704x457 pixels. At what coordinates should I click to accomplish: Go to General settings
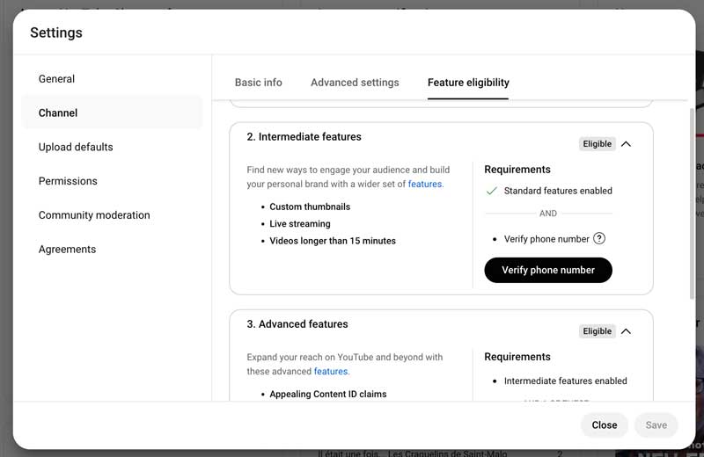pyautogui.click(x=56, y=79)
